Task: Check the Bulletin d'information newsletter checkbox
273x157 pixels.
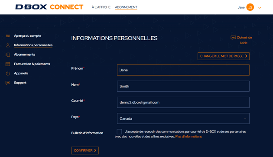Action: coord(119,131)
